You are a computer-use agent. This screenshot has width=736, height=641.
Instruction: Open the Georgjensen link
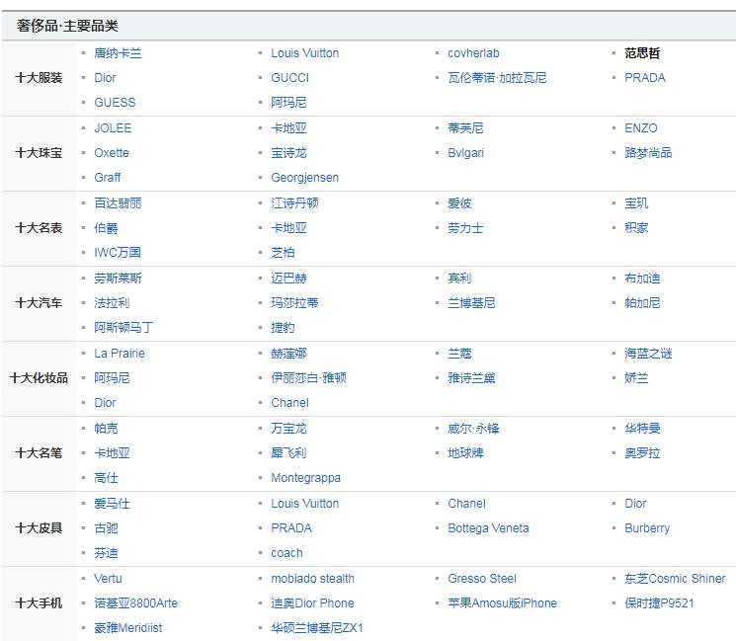tap(304, 178)
